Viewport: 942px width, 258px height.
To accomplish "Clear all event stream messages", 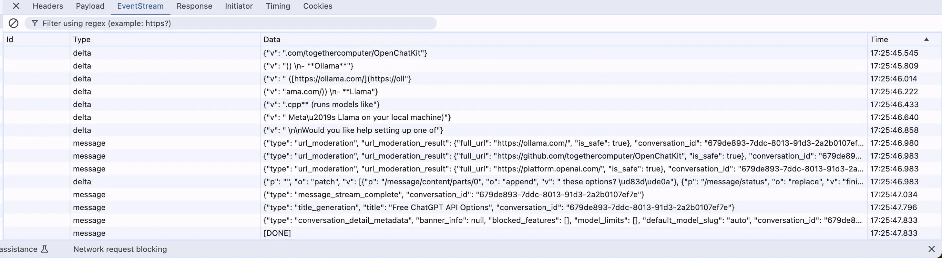I will [x=14, y=23].
